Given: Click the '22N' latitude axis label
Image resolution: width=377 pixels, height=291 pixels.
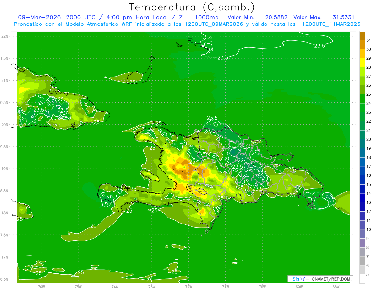Looking at the screenshot, I should pos(4,36).
